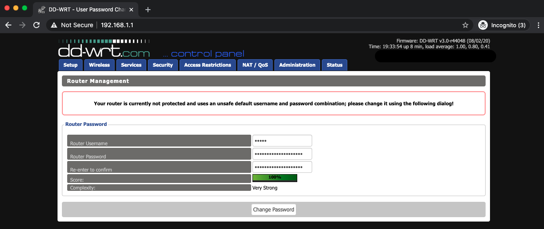Click the browser back arrow
The height and width of the screenshot is (229, 544).
click(8, 25)
